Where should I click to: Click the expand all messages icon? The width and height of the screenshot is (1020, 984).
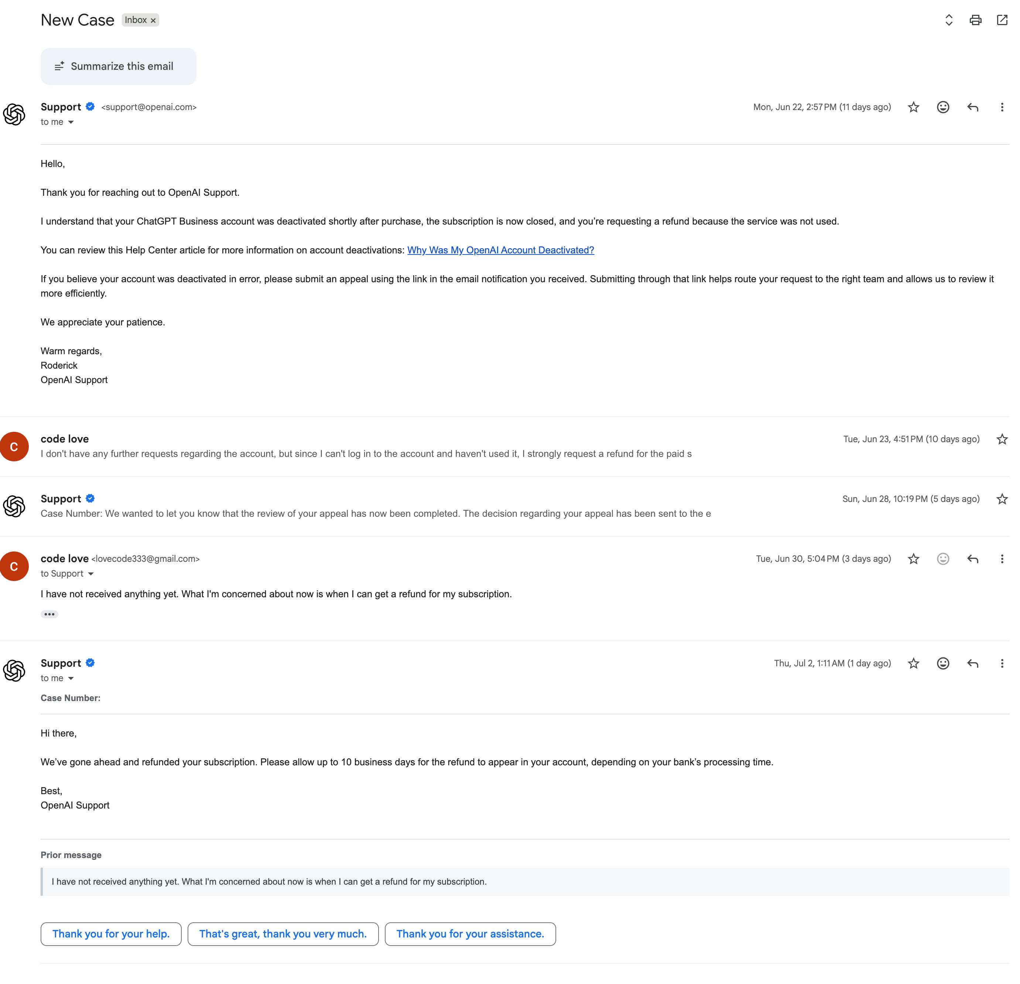click(x=949, y=20)
